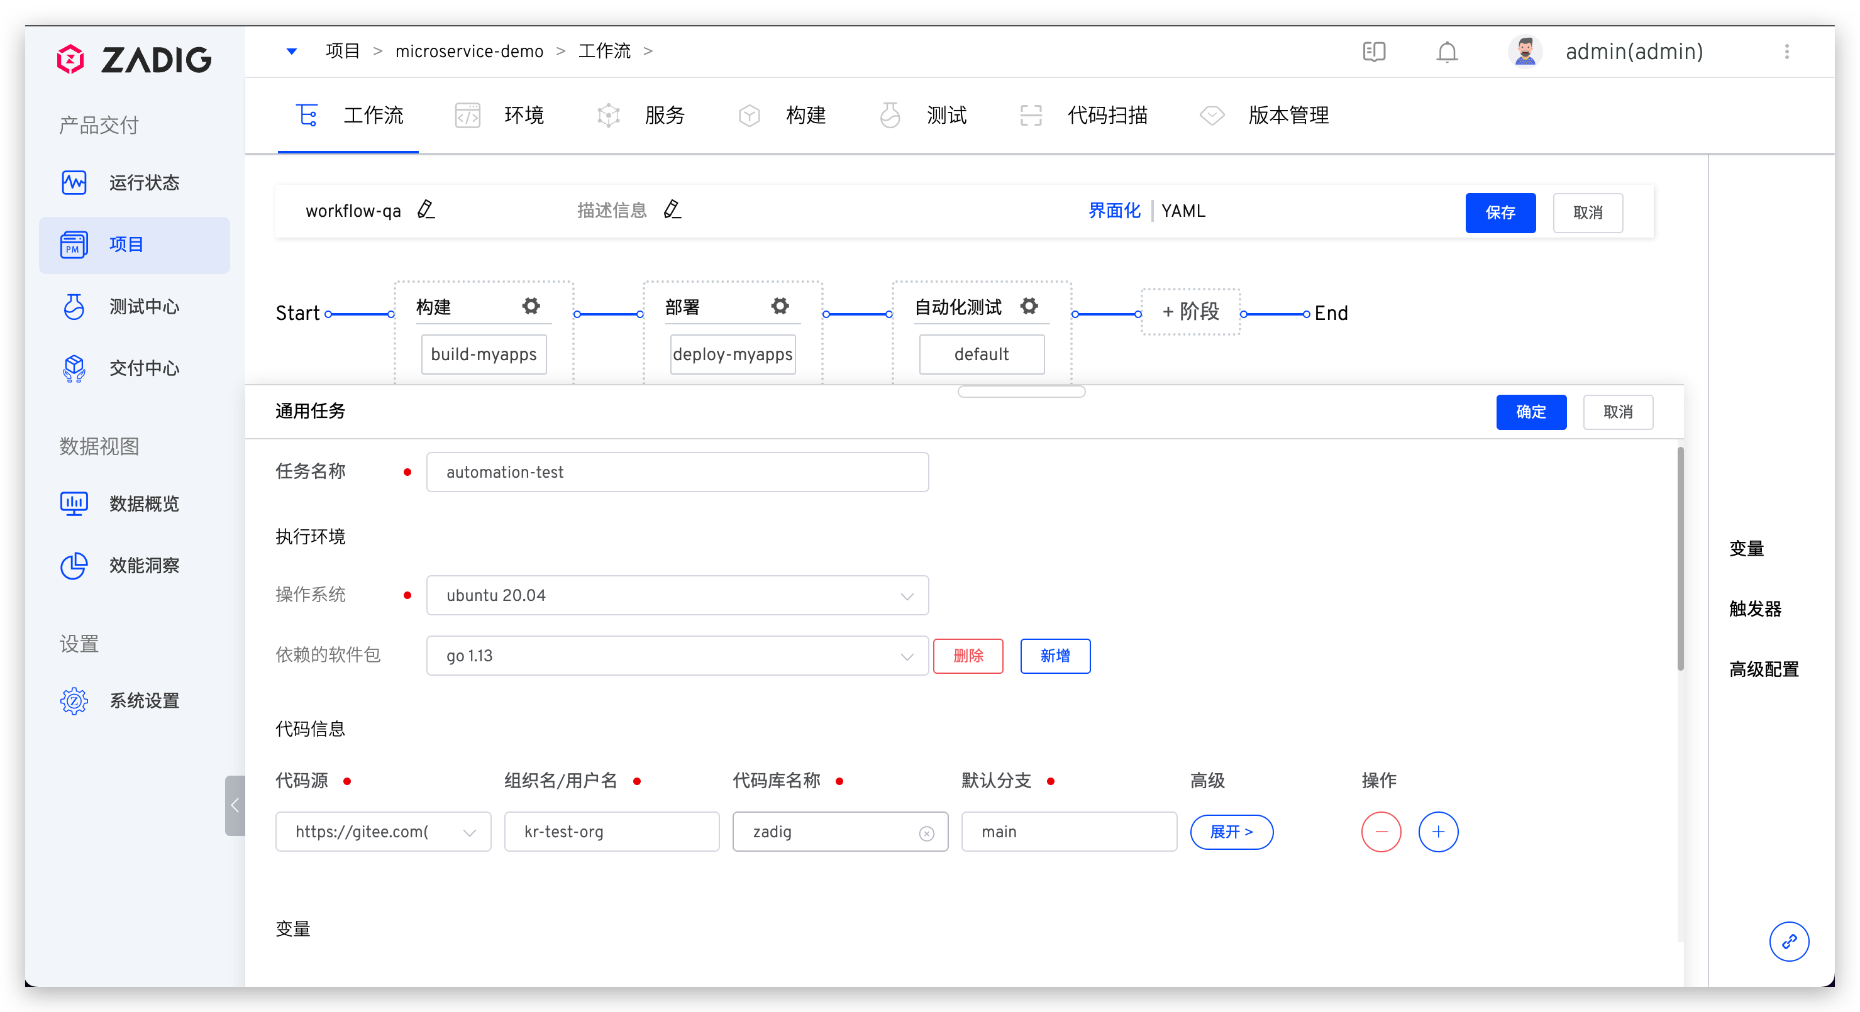Click the automation-test task name field
1860x1012 pixels.
(x=677, y=472)
